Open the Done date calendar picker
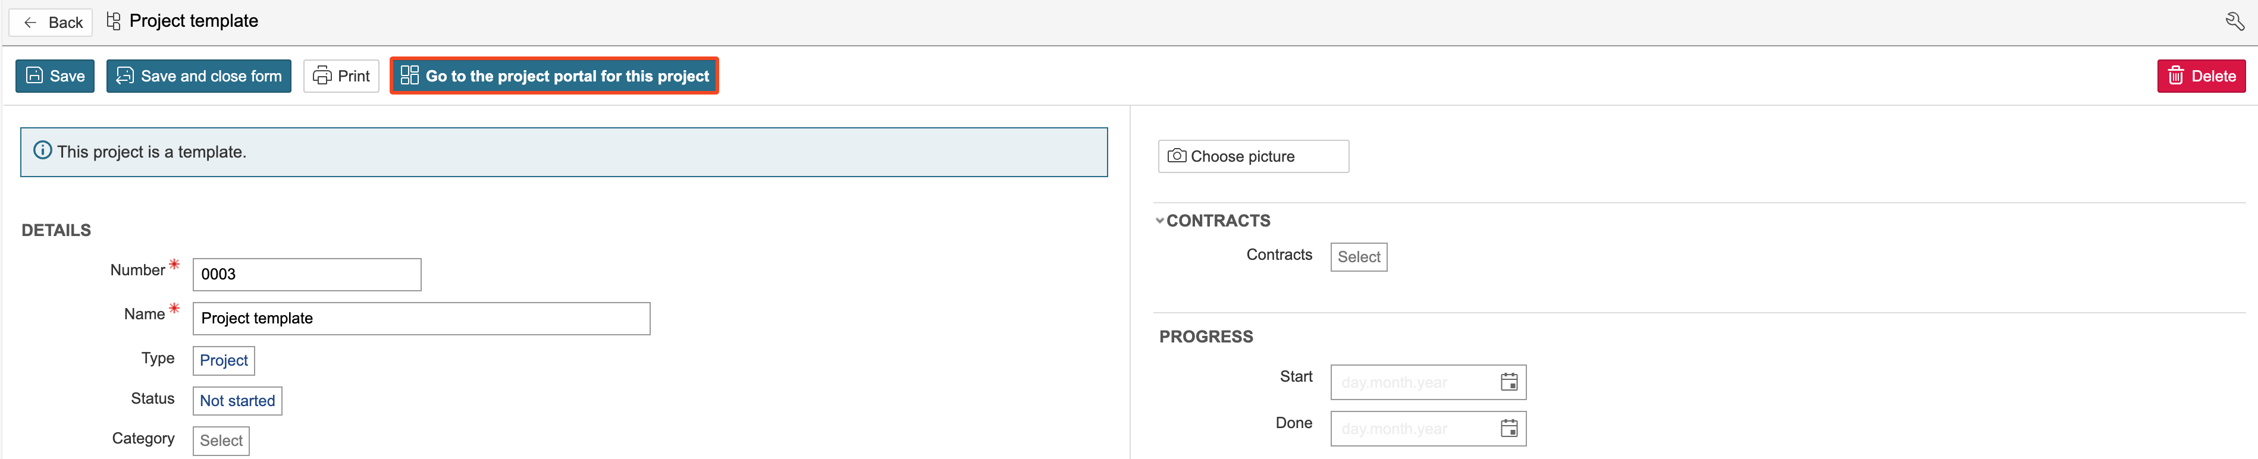The height and width of the screenshot is (459, 2258). (x=1509, y=428)
